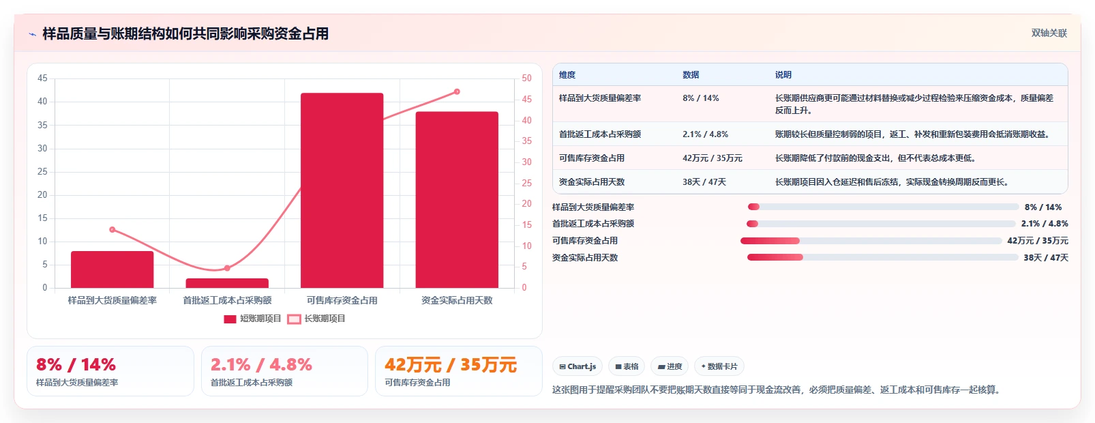Toggle the 短账期项目 legend swatch

[230, 319]
